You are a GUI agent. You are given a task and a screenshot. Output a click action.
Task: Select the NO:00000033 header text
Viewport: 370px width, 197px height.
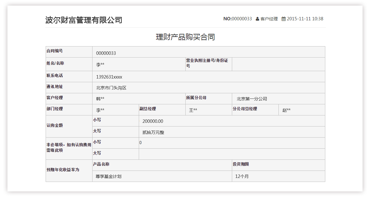(x=238, y=19)
